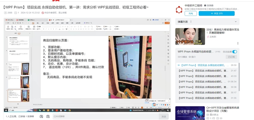Toggle the 自动连播 autoplay switch

(x=235, y=52)
